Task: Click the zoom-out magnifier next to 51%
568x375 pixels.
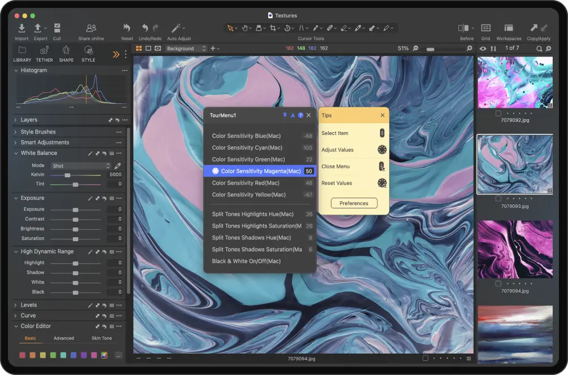Action: [416, 48]
